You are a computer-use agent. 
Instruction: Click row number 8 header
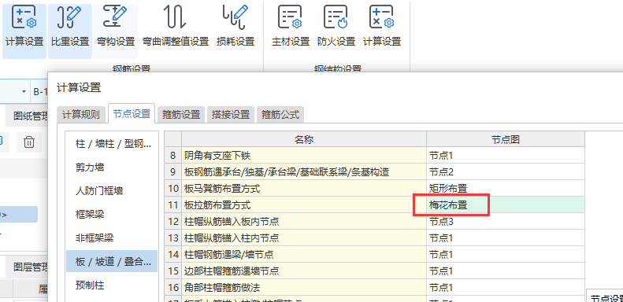pyautogui.click(x=172, y=155)
